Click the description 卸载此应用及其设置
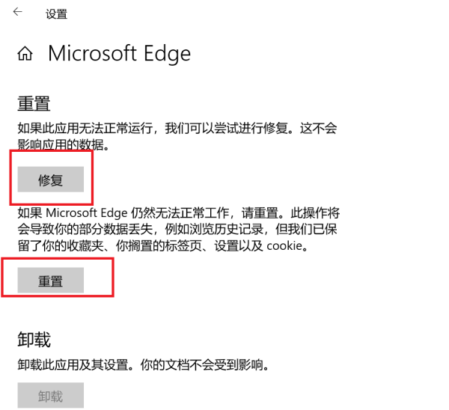 (142, 367)
